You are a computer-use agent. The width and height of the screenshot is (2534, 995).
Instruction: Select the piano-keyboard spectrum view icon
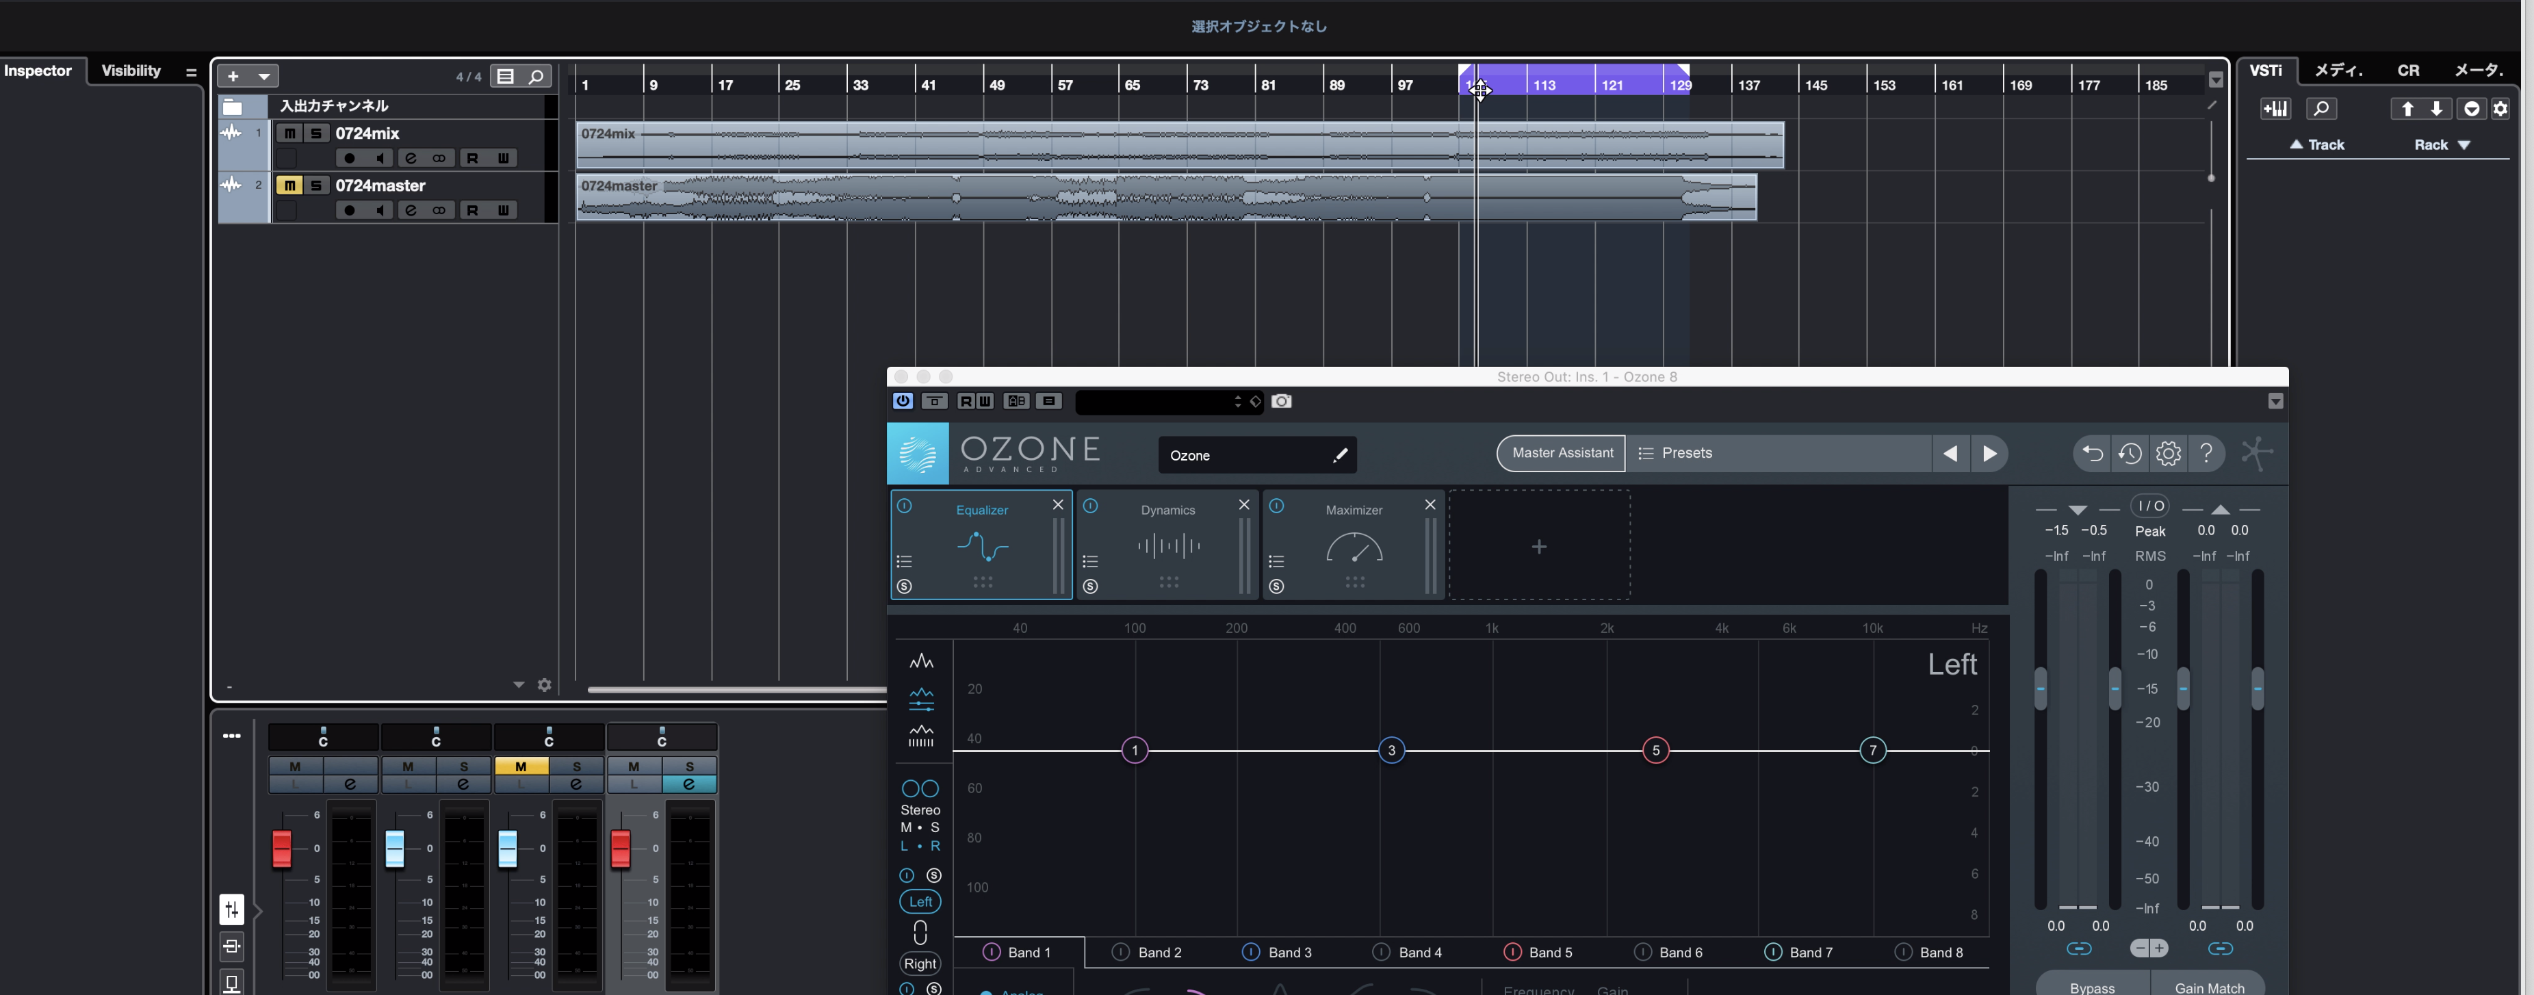coord(921,736)
